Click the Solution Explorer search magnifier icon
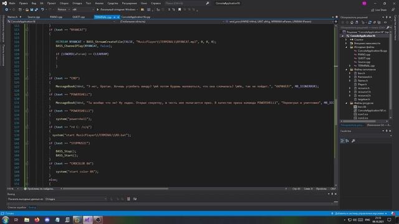This screenshot has width=399, height=224. point(388,27)
